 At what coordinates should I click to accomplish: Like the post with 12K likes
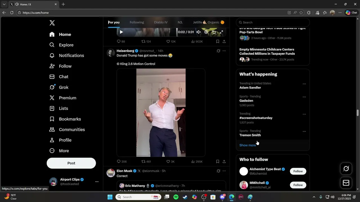(171, 42)
